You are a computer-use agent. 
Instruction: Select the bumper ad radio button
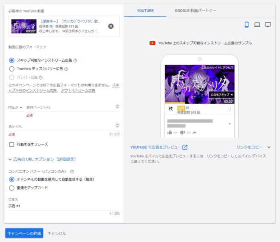click(12, 77)
